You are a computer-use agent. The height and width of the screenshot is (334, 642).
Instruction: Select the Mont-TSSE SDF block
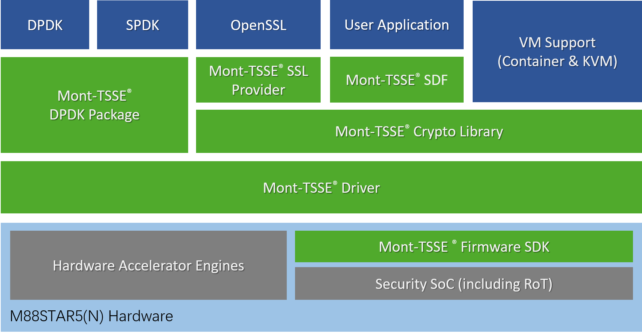point(397,80)
